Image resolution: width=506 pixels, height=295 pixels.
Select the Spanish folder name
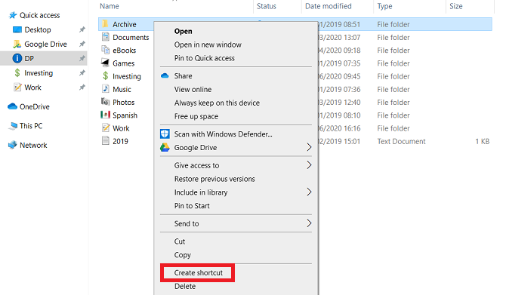[125, 115]
